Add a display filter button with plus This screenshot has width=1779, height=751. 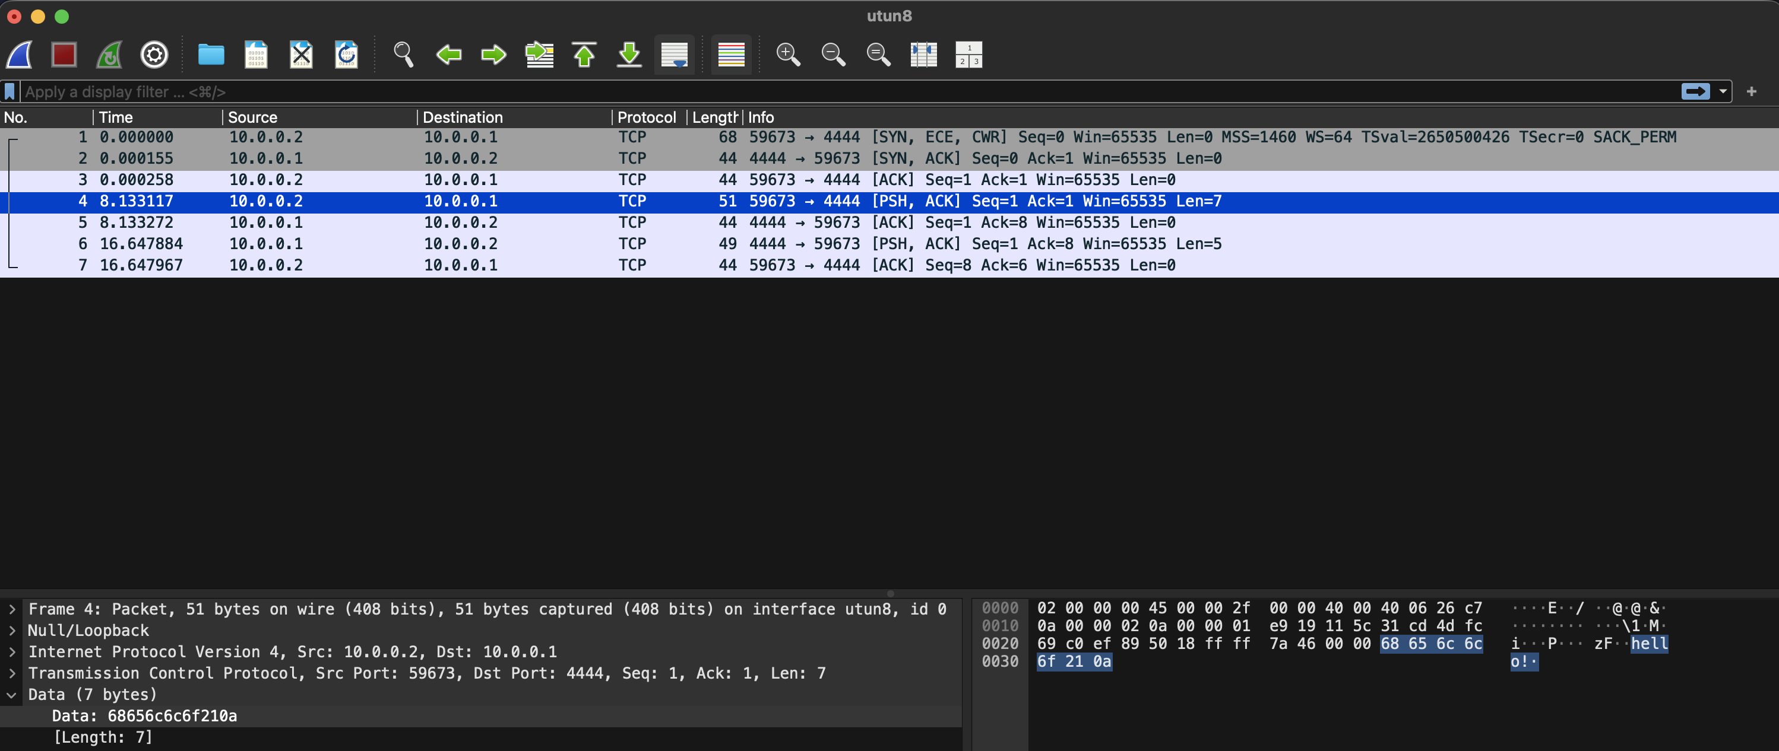[1751, 91]
